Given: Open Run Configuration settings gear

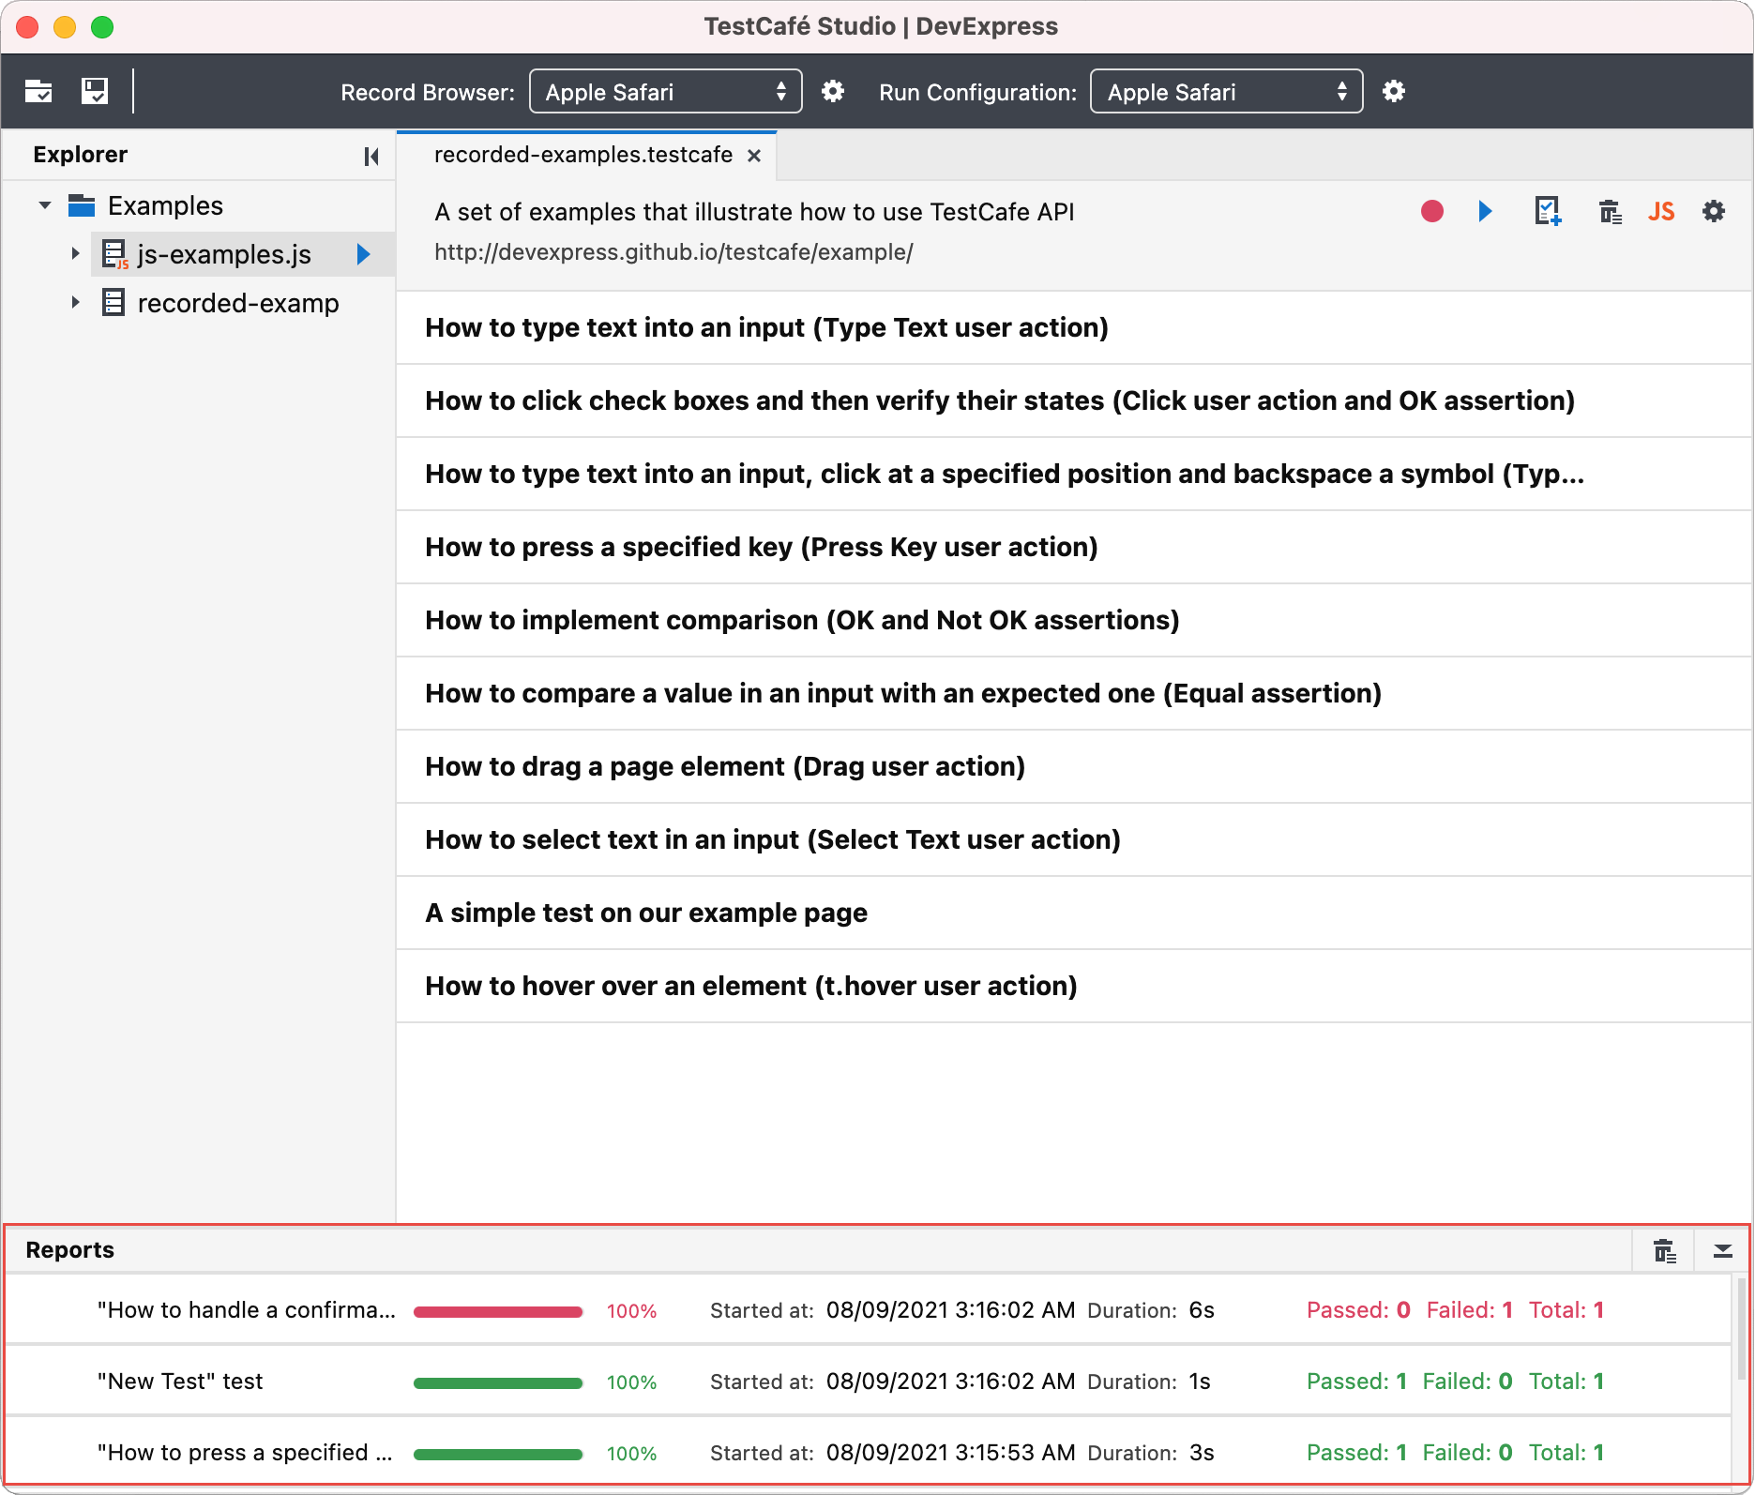Looking at the screenshot, I should pos(1394,91).
